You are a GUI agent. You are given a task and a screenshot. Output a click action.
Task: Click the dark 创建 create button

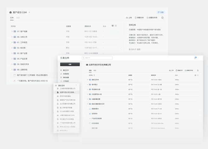70,64
